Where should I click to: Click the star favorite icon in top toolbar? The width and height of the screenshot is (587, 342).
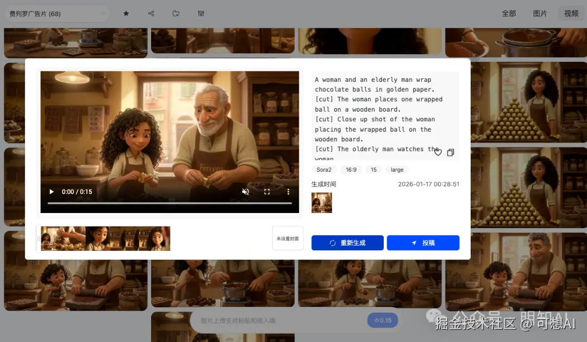126,14
